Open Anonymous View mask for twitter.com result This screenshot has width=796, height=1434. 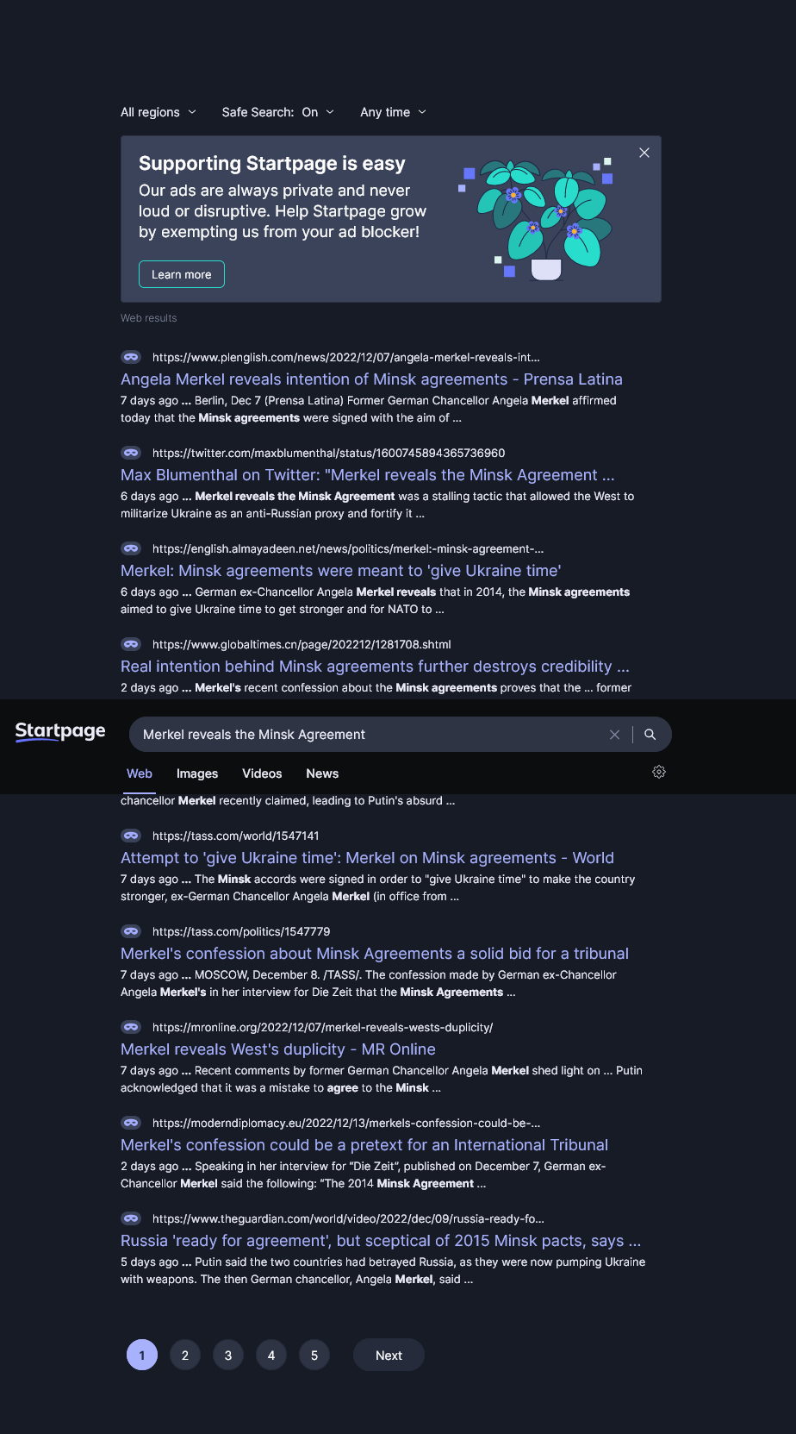coord(131,453)
